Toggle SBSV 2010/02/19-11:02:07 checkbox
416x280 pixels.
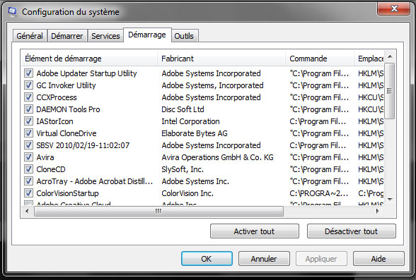(28, 145)
